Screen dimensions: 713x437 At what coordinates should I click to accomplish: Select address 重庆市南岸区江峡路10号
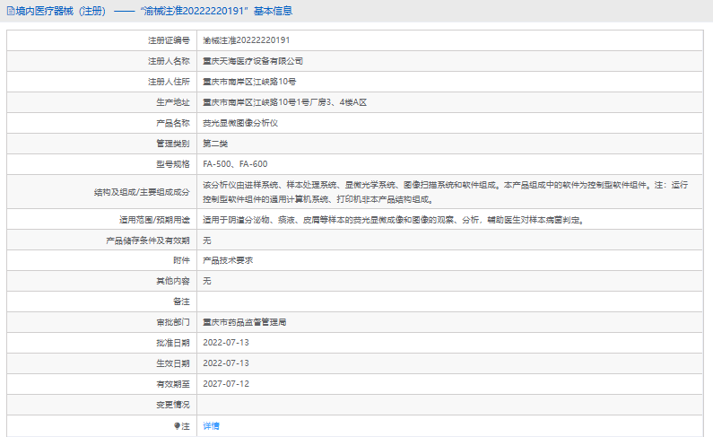click(x=249, y=82)
